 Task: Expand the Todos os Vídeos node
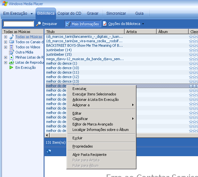5,47
